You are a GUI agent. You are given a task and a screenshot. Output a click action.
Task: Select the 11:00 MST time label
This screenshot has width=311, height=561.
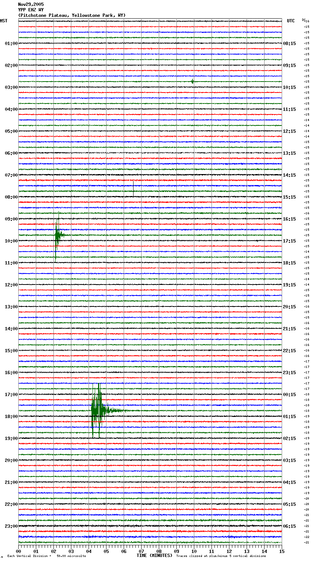click(x=11, y=263)
